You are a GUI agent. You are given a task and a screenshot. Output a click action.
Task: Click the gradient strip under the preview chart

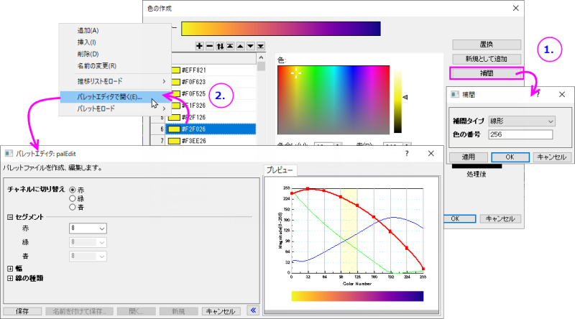(357, 296)
